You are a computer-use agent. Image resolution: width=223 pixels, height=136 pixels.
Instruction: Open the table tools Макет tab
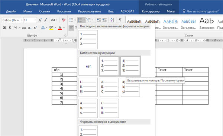coord(171,12)
